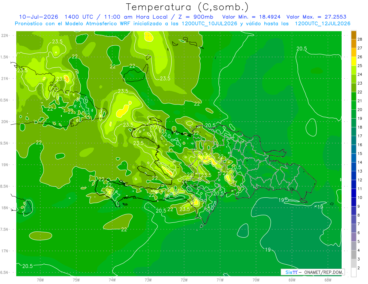Click the '<19' contour label on map
The height and width of the screenshot is (284, 368).
[x=319, y=207]
